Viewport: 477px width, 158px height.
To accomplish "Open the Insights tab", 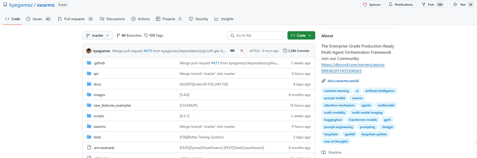I will click(x=224, y=19).
